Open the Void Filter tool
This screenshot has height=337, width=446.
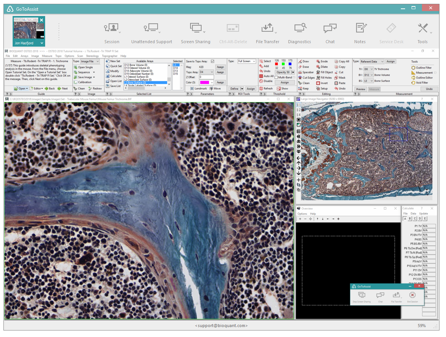coord(420,83)
